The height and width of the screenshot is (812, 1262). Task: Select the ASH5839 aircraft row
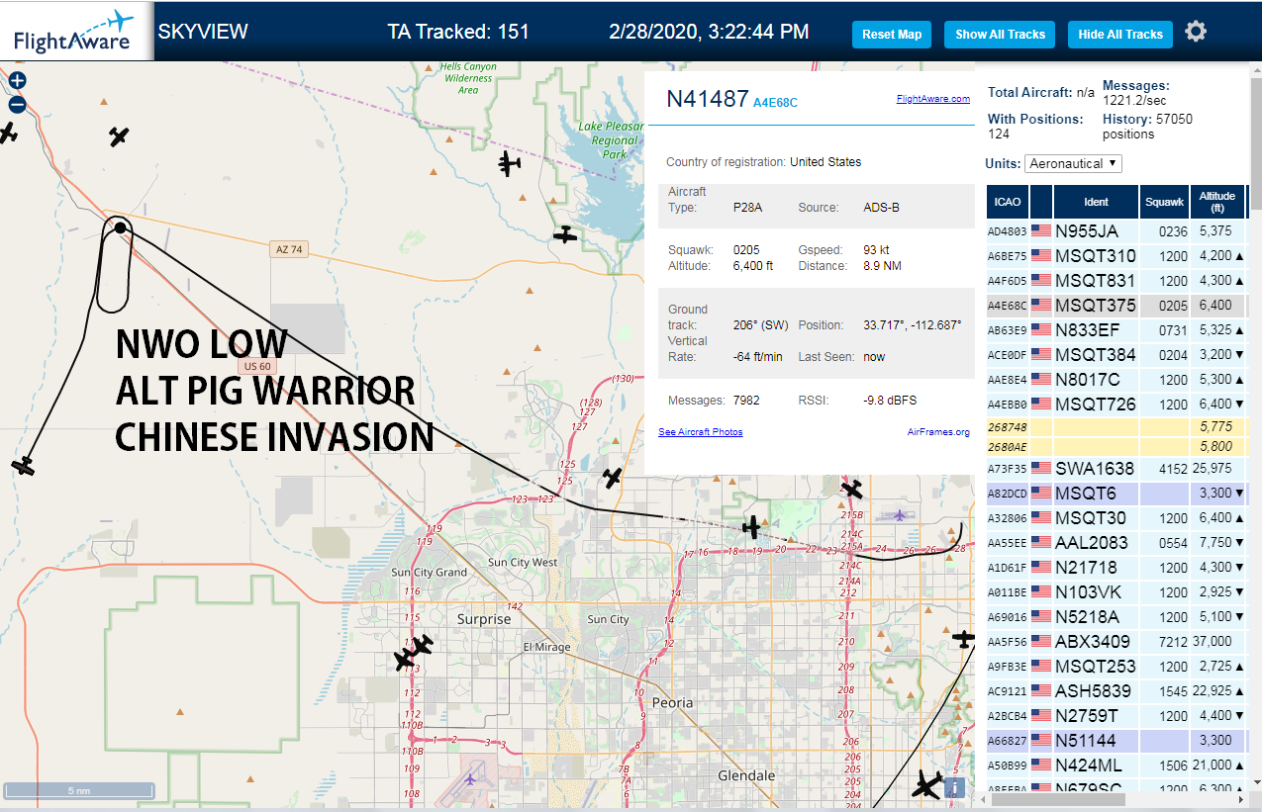pyautogui.click(x=1116, y=690)
